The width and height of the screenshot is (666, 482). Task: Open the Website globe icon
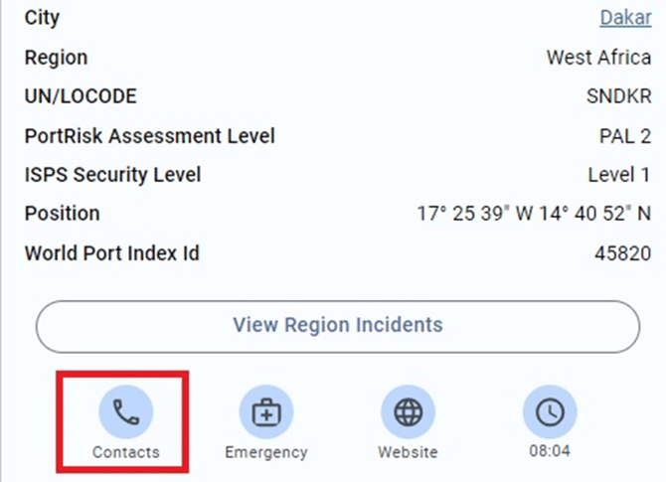[x=408, y=411]
